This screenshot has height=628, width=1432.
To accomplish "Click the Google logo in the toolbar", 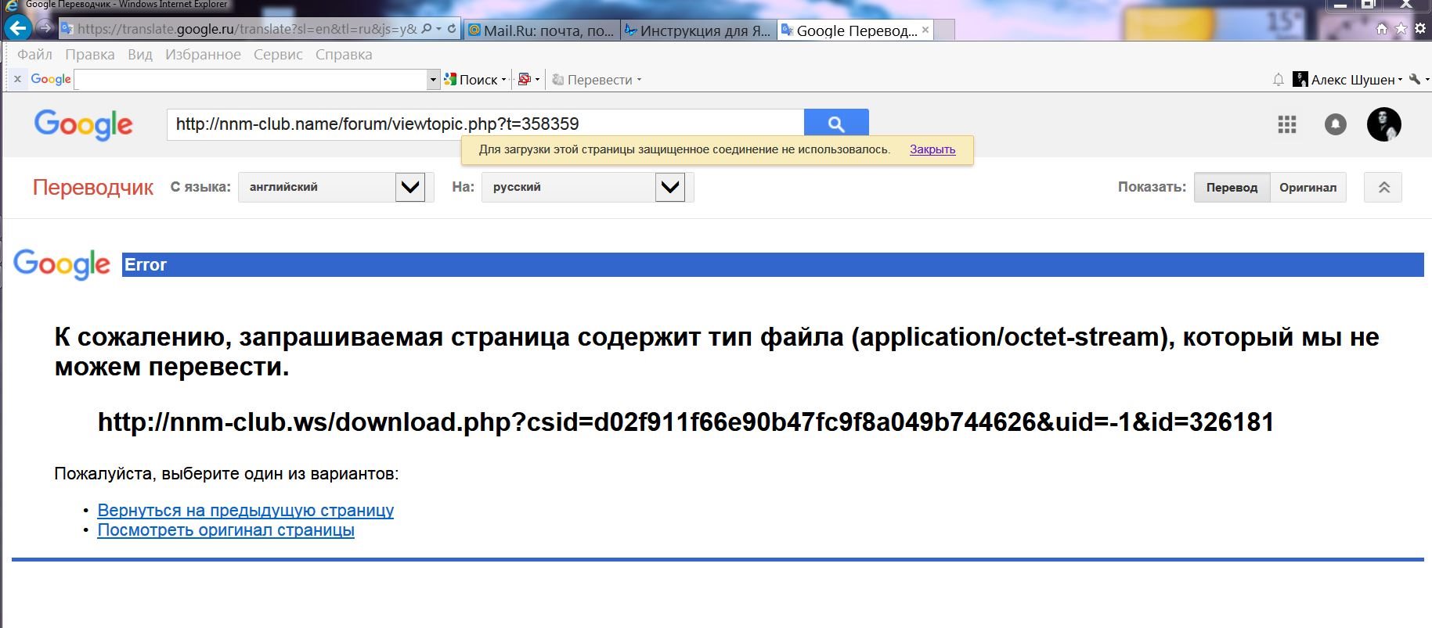I will pos(51,79).
